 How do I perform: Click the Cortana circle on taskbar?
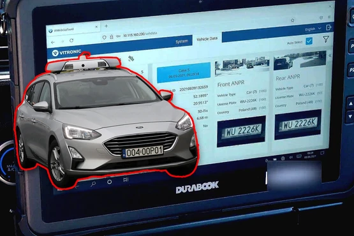(110, 182)
